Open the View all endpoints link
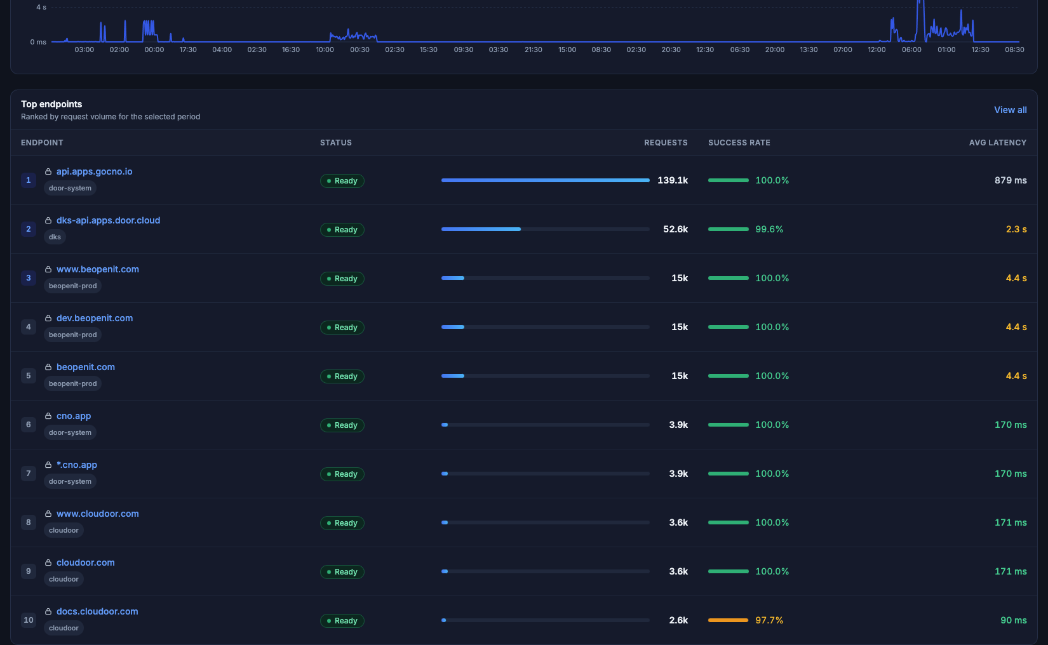This screenshot has width=1048, height=645. [1010, 110]
